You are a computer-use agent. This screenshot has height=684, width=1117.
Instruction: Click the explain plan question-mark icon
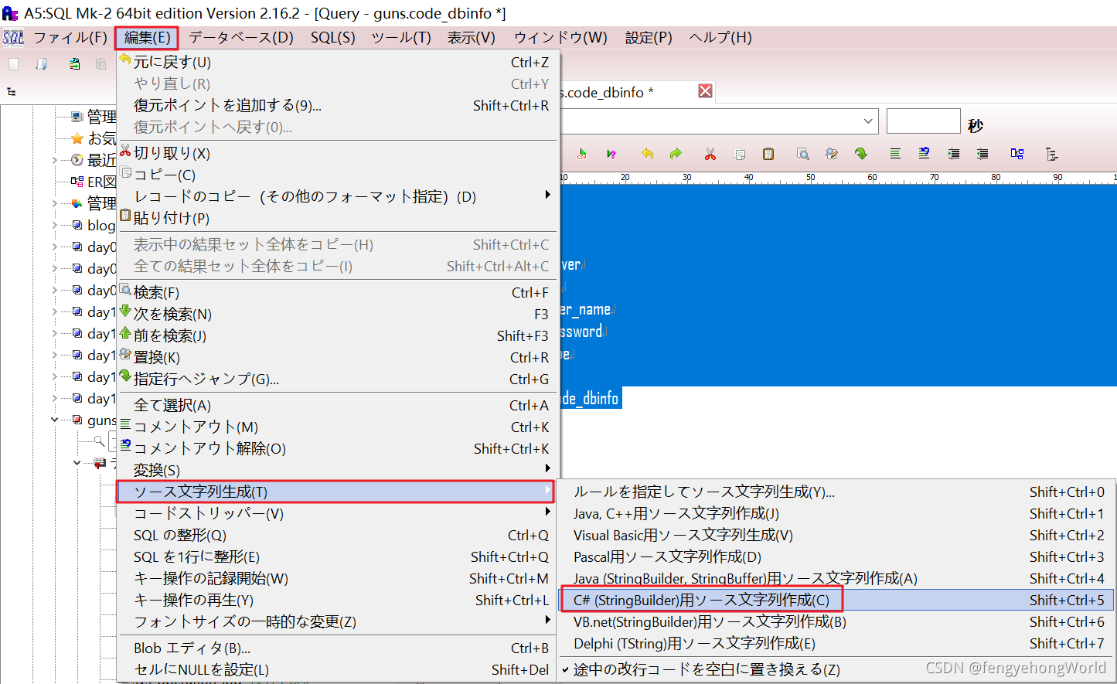coord(611,154)
